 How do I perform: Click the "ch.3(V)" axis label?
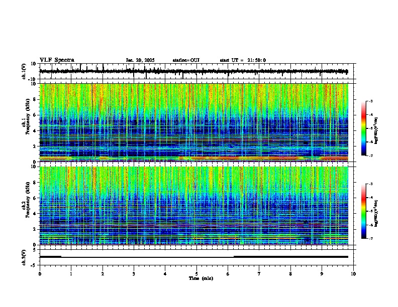point(24,258)
